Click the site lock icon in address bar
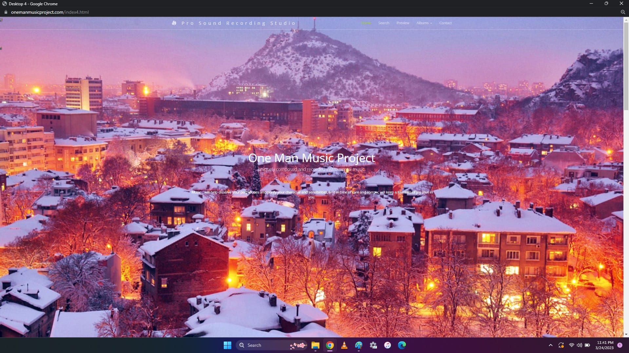Image resolution: width=629 pixels, height=353 pixels. (6, 12)
